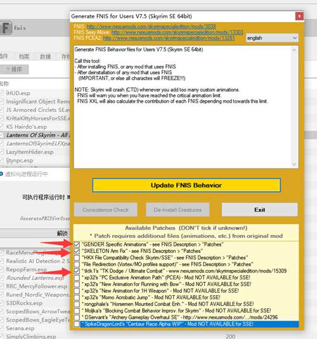317x339 pixels.
Task: Click the FNIS 'F' icon in the background window
Action: coord(6,27)
